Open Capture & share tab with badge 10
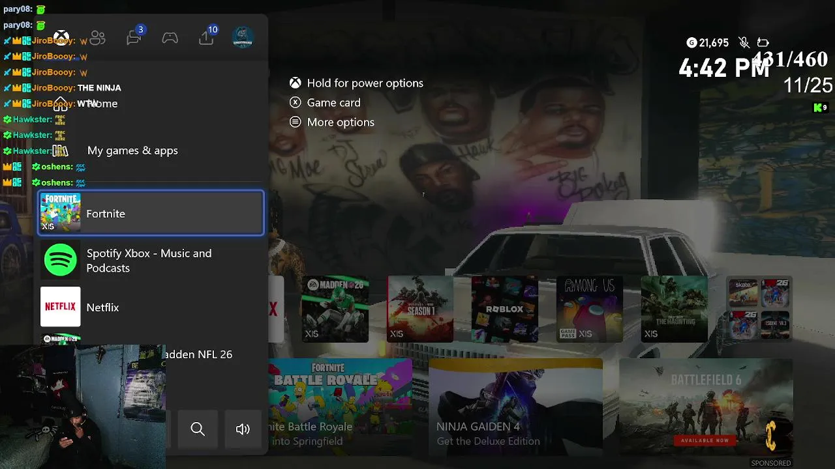 point(207,36)
